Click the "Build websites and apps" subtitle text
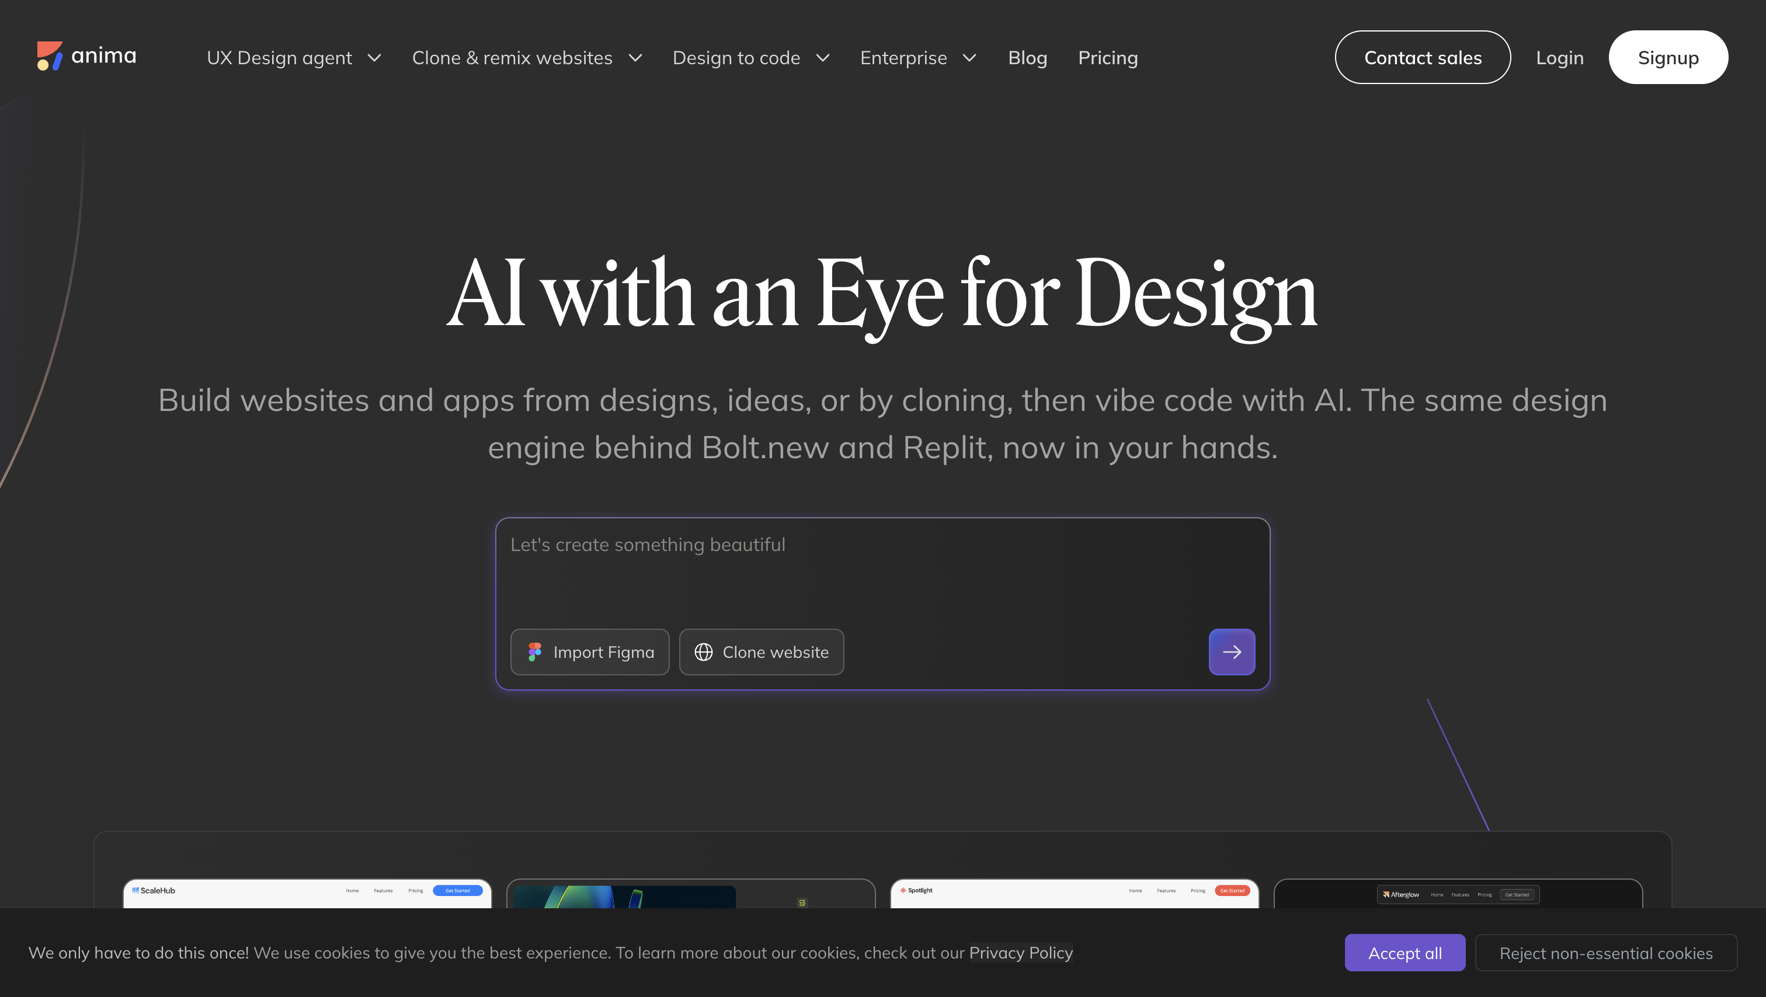 coord(882,423)
